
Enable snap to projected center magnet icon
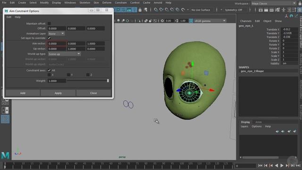pyautogui.click(x=172, y=9)
